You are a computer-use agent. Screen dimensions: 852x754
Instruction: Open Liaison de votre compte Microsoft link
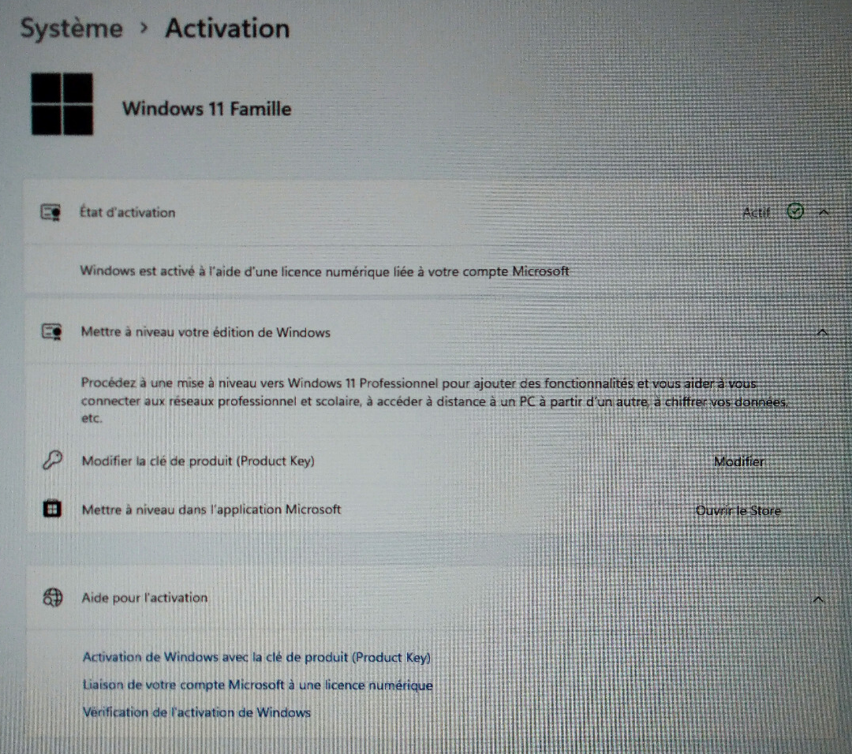(257, 685)
